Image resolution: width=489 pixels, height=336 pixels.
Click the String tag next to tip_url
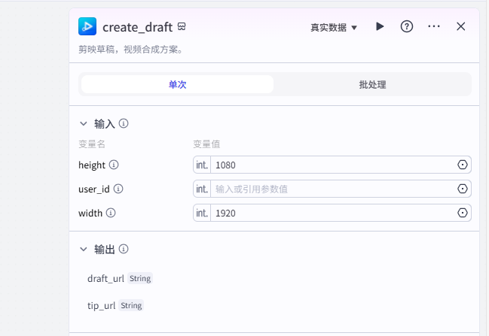click(x=131, y=305)
